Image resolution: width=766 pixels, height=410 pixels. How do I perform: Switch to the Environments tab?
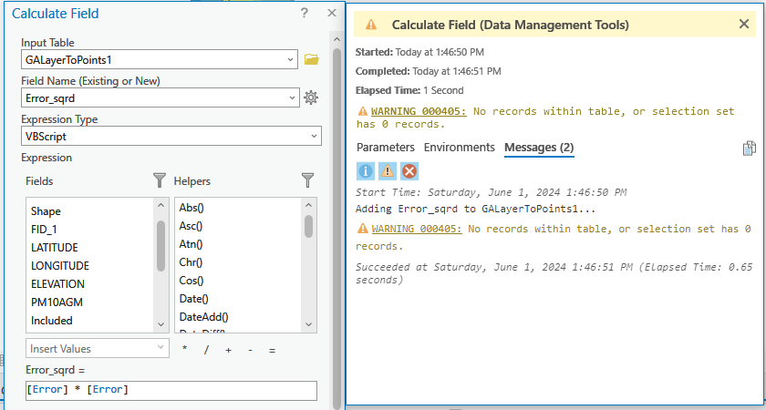tap(460, 147)
